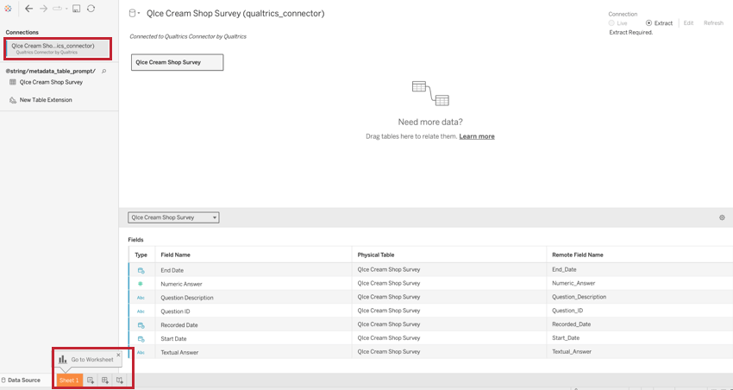Switch to the Data Source tab

point(21,381)
